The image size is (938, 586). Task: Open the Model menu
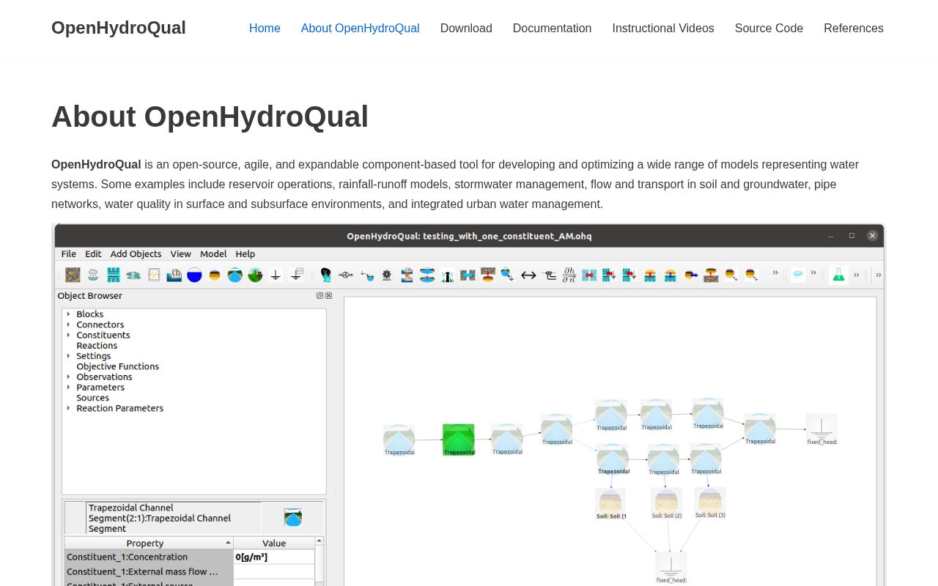point(213,253)
